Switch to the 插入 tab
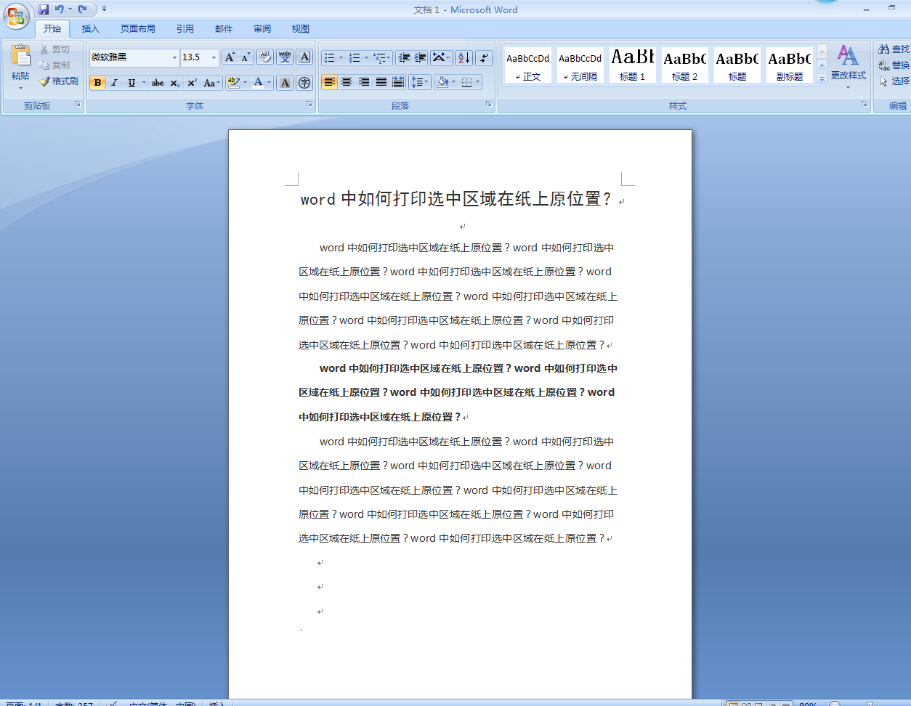The image size is (911, 706). tap(91, 29)
